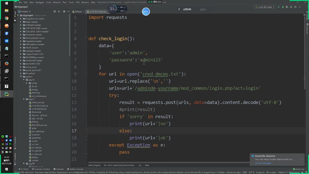Screen dimensions: 309x174
Task: Click the Windows Start button
Action: pos(7,3)
